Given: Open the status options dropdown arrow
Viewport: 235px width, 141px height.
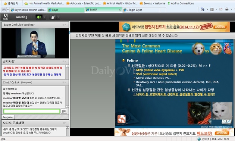Looking at the screenshot, I should pos(58,17).
